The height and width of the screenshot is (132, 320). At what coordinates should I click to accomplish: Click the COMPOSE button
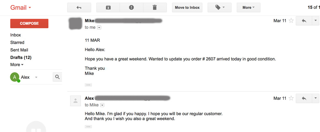point(29,23)
